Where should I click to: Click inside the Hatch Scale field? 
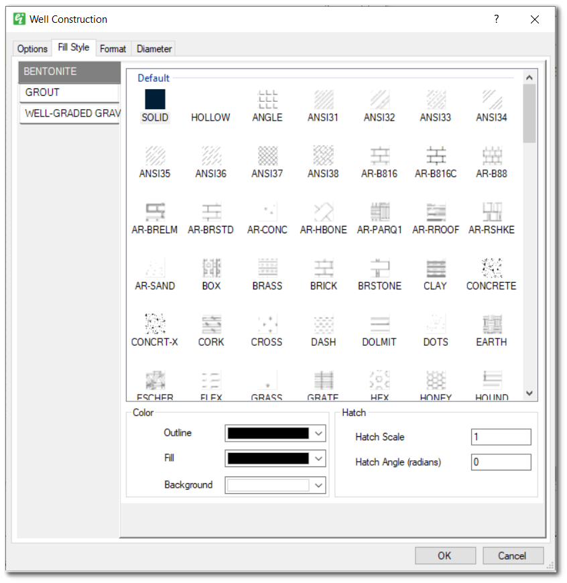click(x=501, y=437)
